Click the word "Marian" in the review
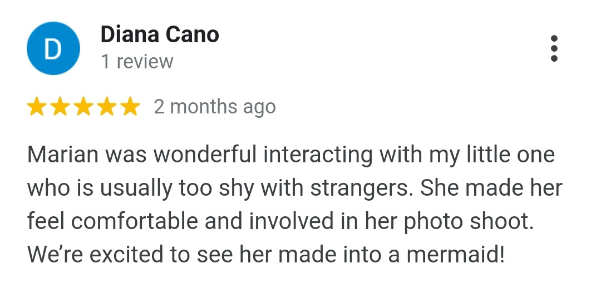Screen dimensions: 601x298 63,155
